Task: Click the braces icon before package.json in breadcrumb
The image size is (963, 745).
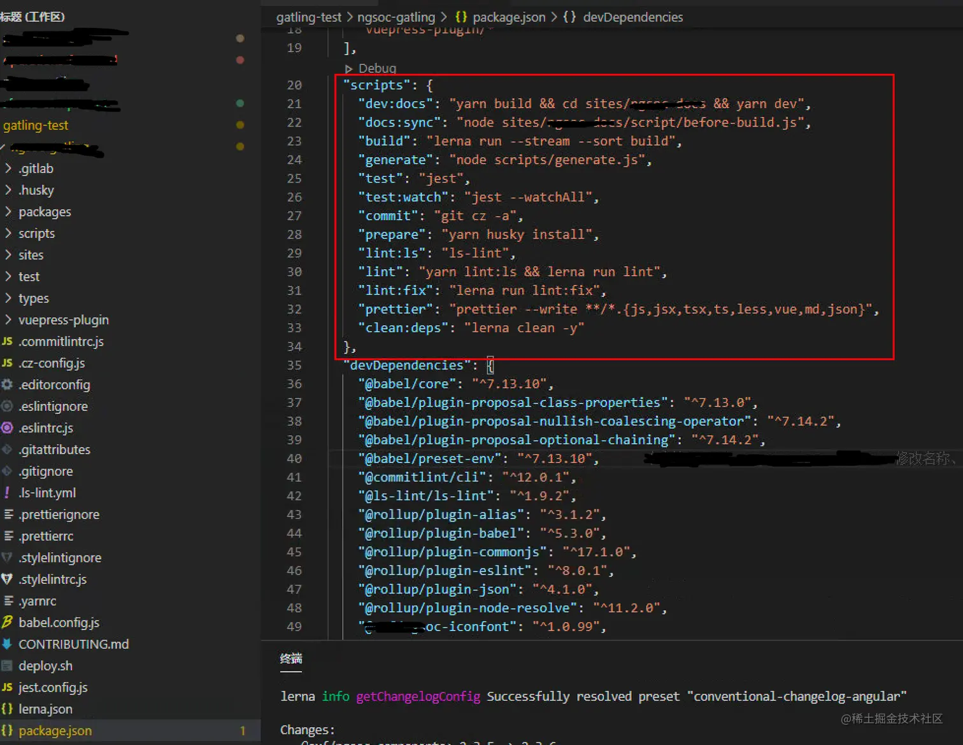Action: (461, 17)
